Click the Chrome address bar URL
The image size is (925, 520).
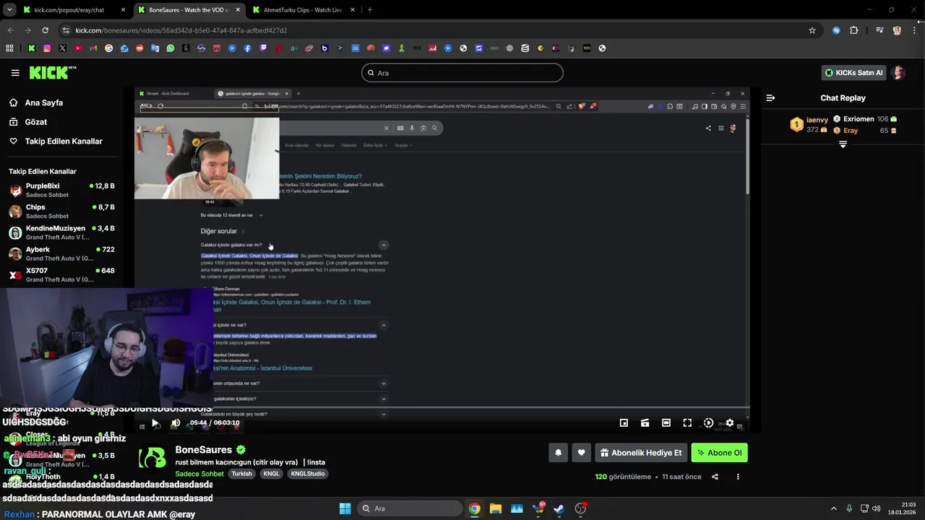click(181, 30)
